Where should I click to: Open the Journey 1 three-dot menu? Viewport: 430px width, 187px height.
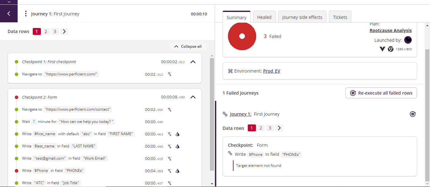(26, 14)
